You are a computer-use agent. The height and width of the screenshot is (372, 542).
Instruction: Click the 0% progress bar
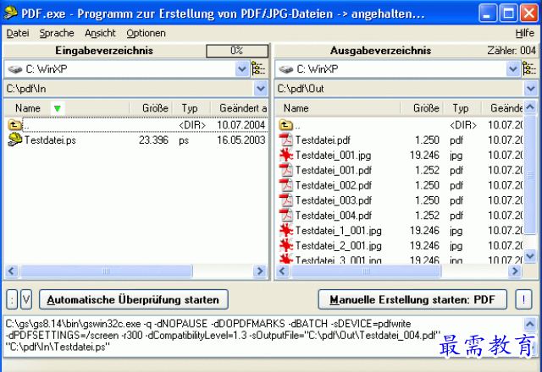click(237, 51)
